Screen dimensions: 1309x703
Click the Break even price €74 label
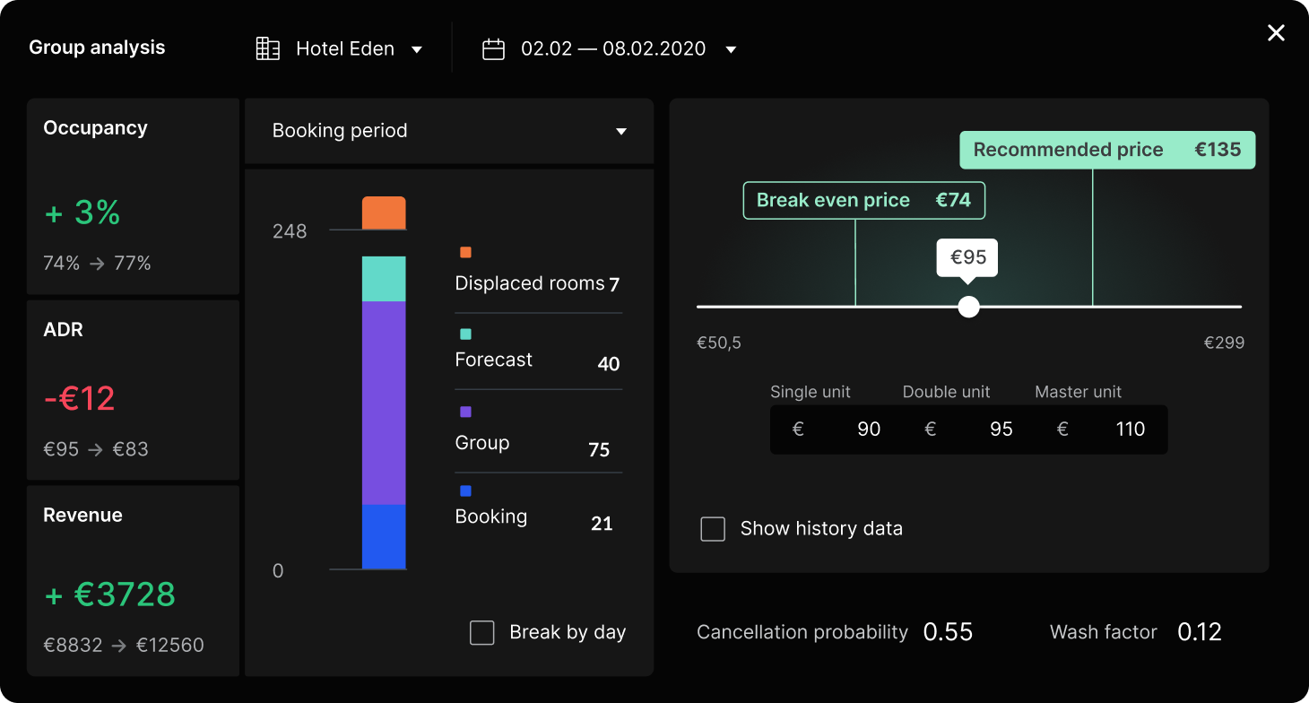[863, 201]
